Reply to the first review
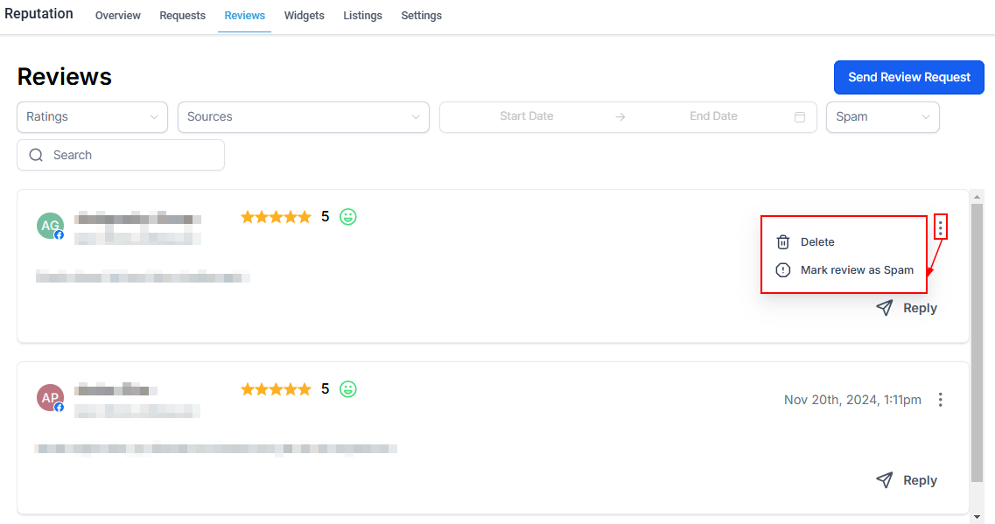Image resolution: width=995 pixels, height=524 pixels. point(907,308)
